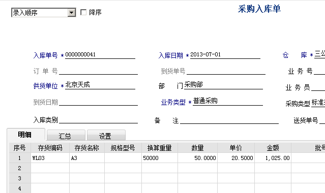Click the 金额 column header
This screenshot has width=325, height=193.
click(x=273, y=148)
